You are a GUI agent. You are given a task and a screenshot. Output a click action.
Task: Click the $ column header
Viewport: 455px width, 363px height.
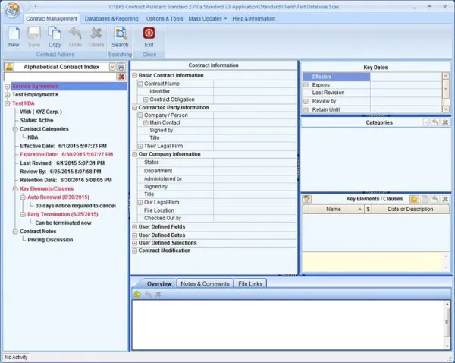click(368, 210)
